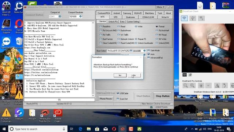
Task: Open the HUAWEI tab
Action: (138, 13)
